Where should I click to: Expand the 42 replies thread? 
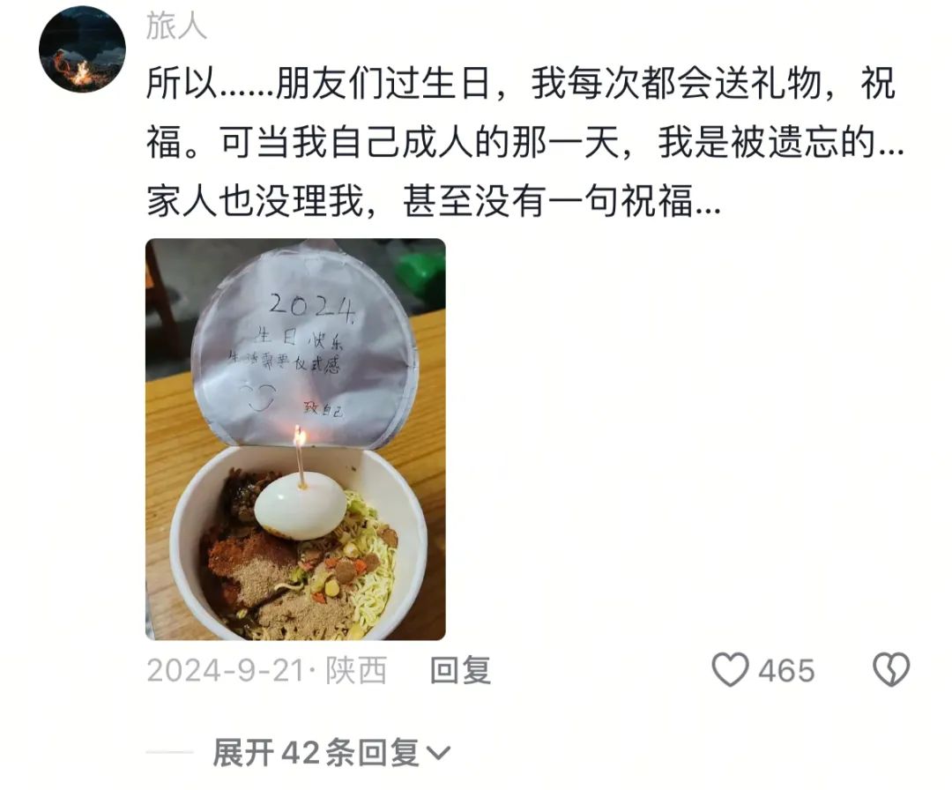coord(331,754)
